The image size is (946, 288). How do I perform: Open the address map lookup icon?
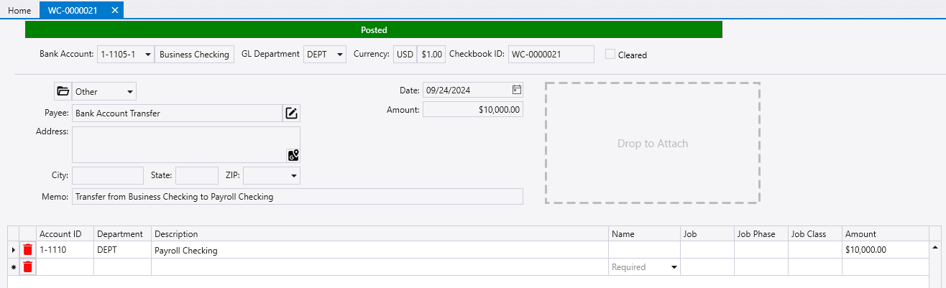point(293,155)
